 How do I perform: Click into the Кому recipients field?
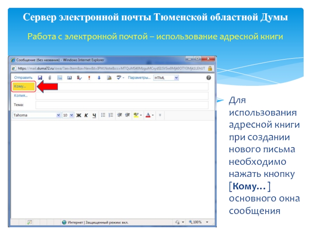click(122, 87)
